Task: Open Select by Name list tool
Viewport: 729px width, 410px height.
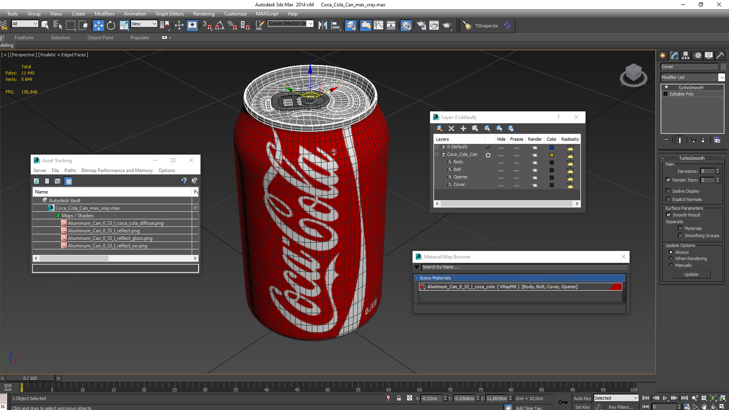Action: point(57,25)
